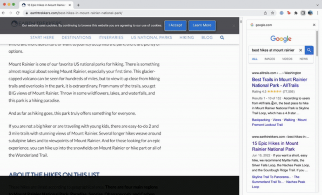Go back with the browser back arrow
Screen dimensions: 322x195
(x=3, y=13)
